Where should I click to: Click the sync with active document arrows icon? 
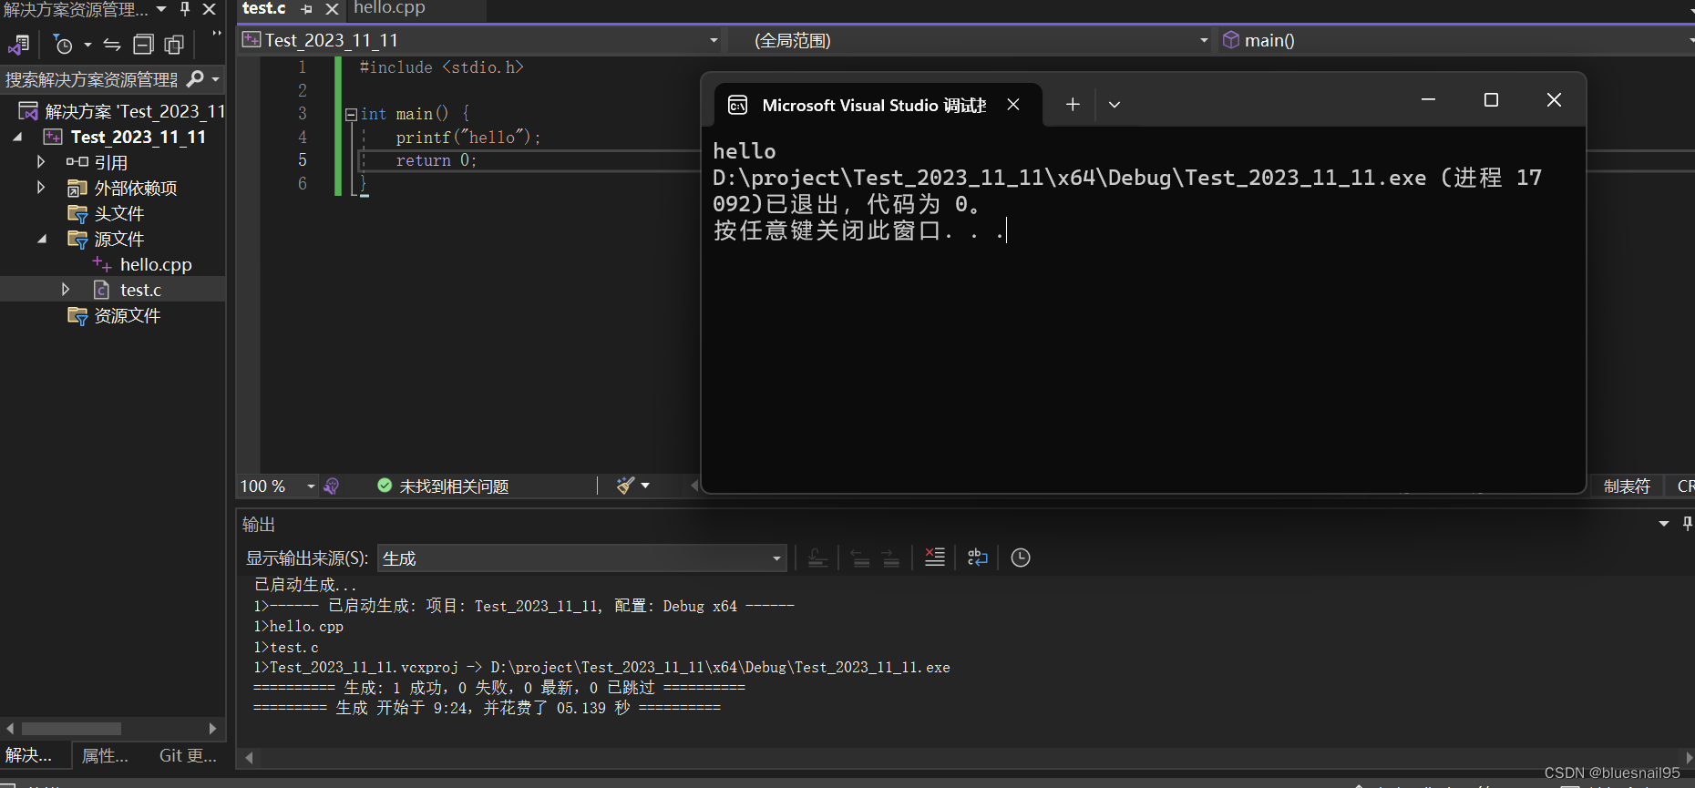click(112, 45)
